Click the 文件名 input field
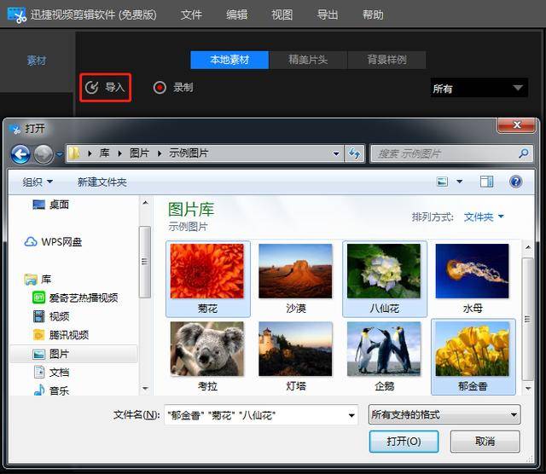Viewport: 546px width, 474px height. (x=261, y=415)
